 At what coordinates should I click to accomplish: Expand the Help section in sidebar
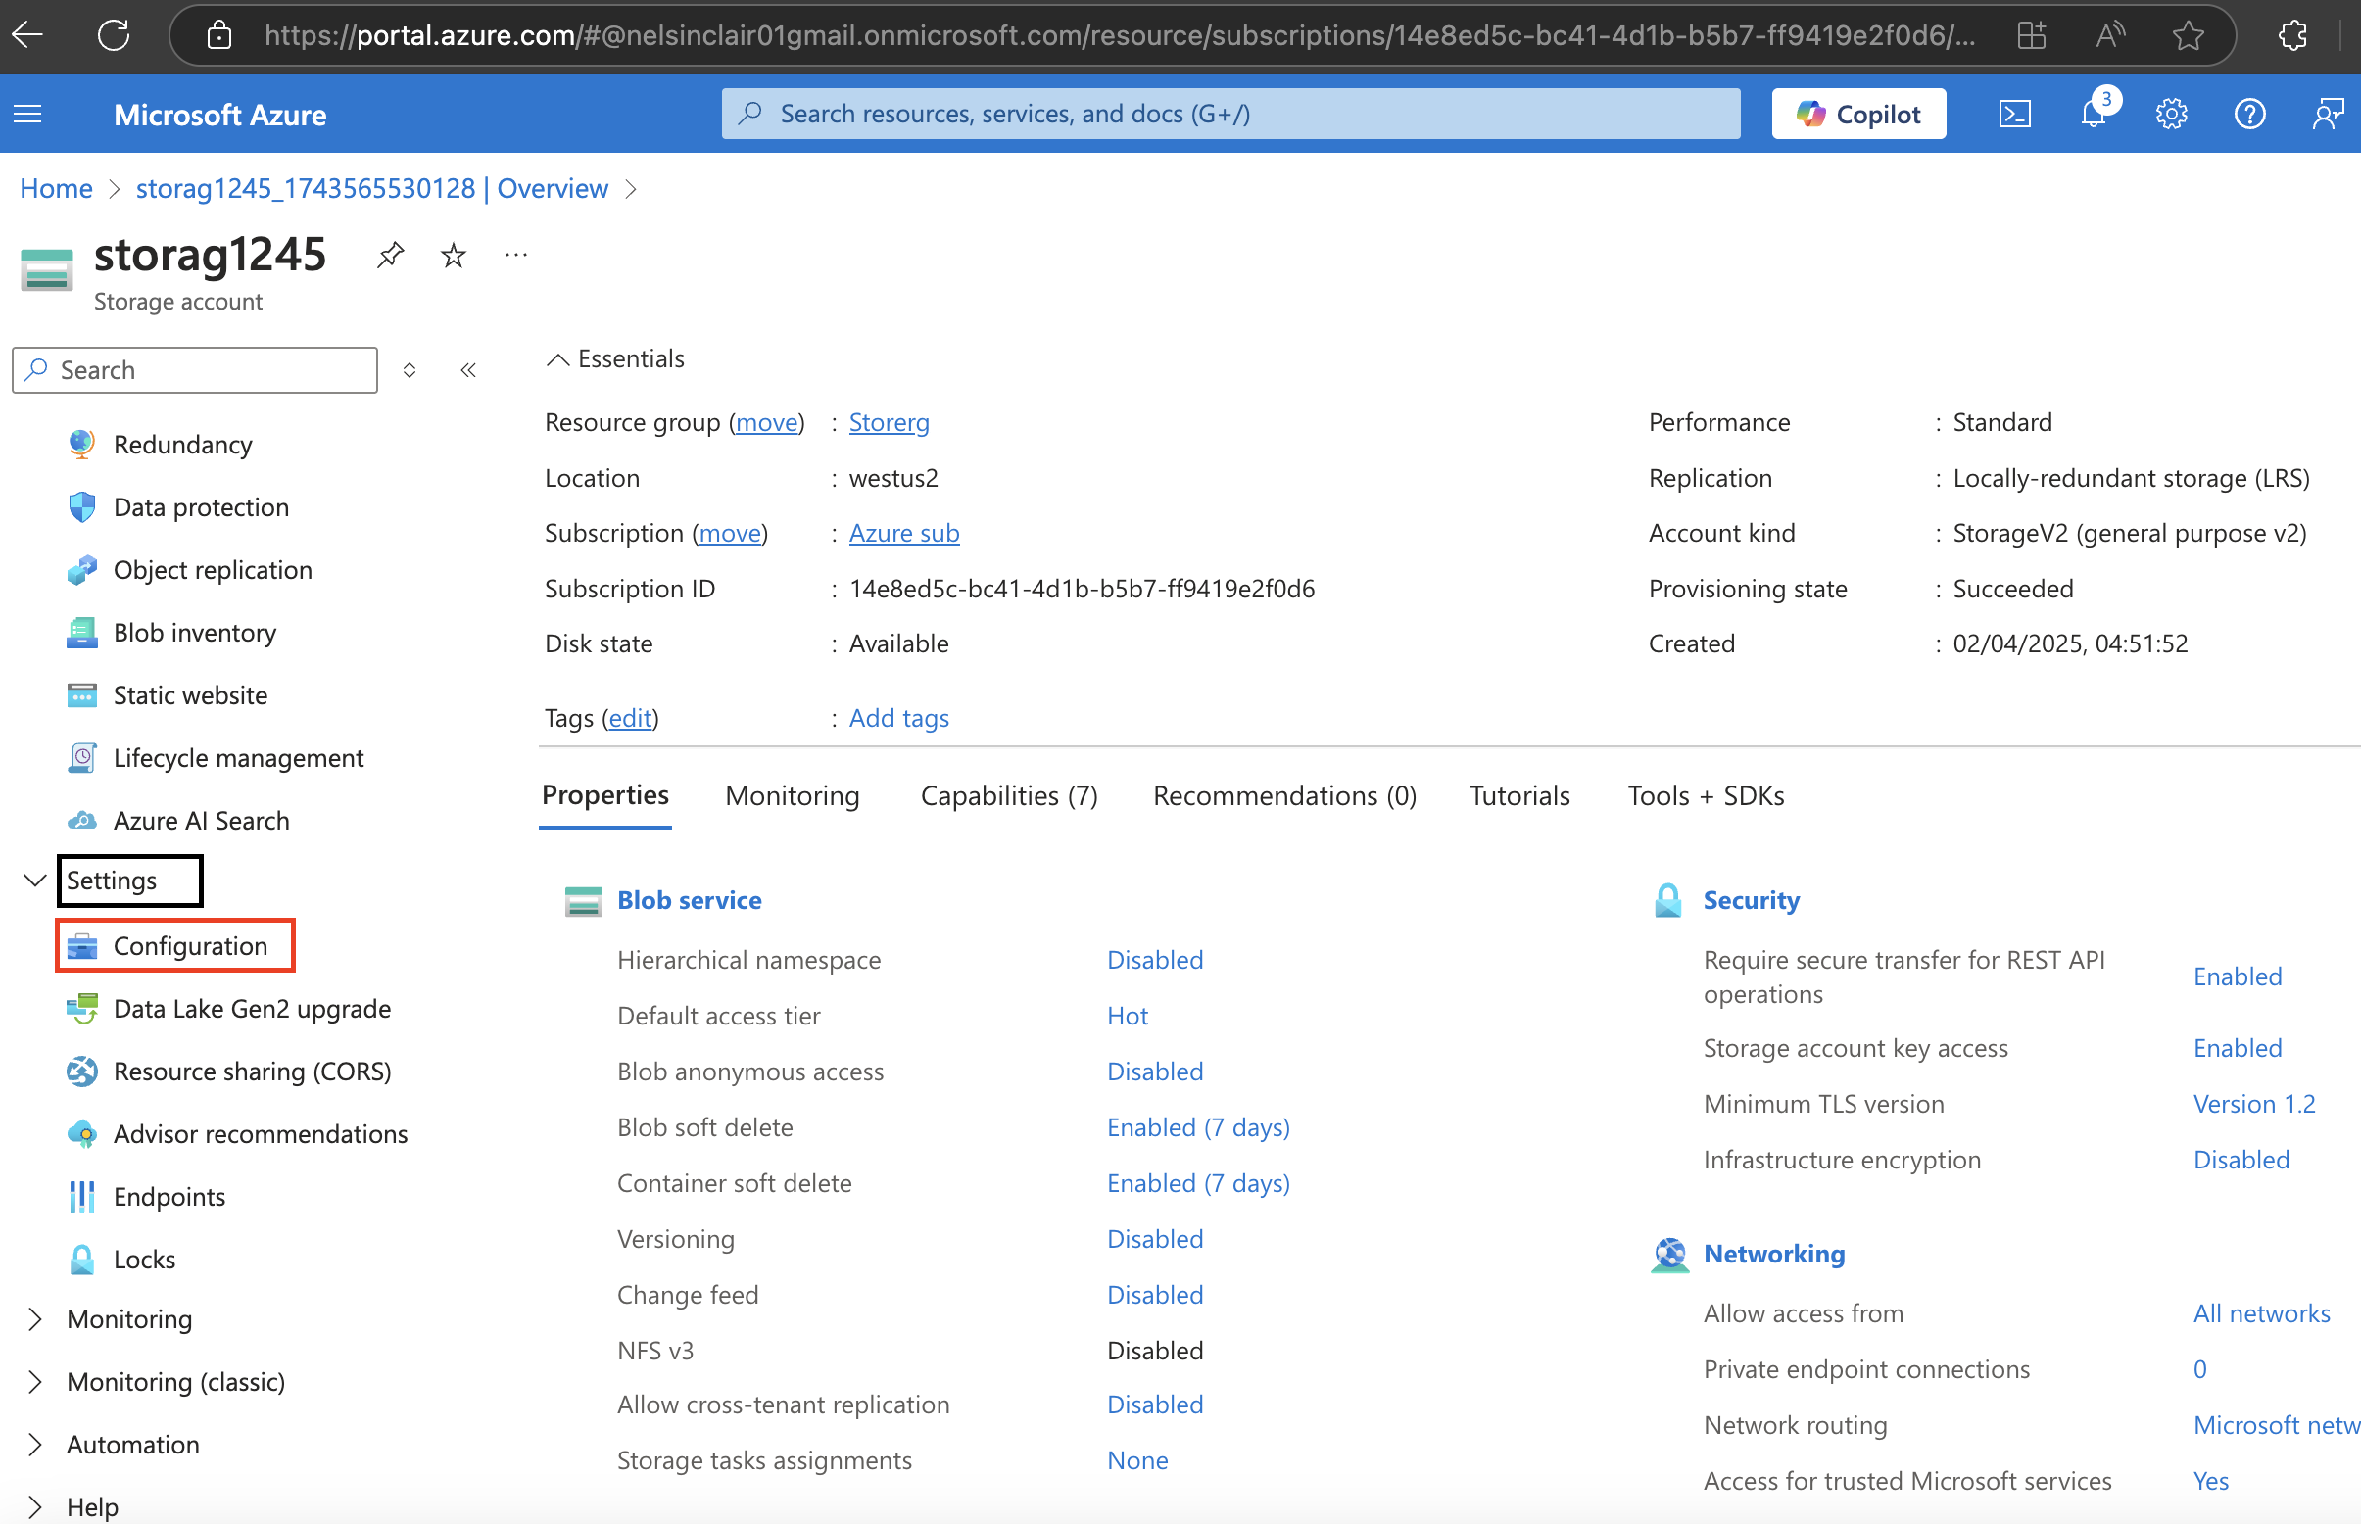pos(35,1506)
